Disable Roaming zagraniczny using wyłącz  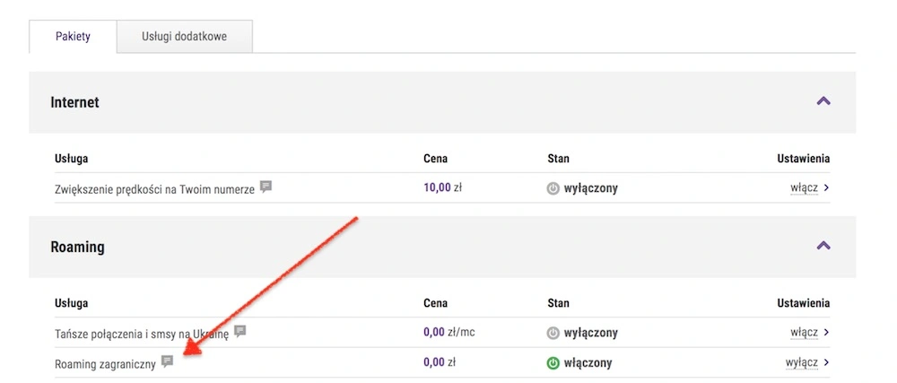click(802, 362)
